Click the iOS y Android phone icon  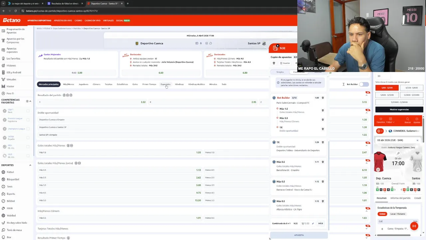point(3,72)
